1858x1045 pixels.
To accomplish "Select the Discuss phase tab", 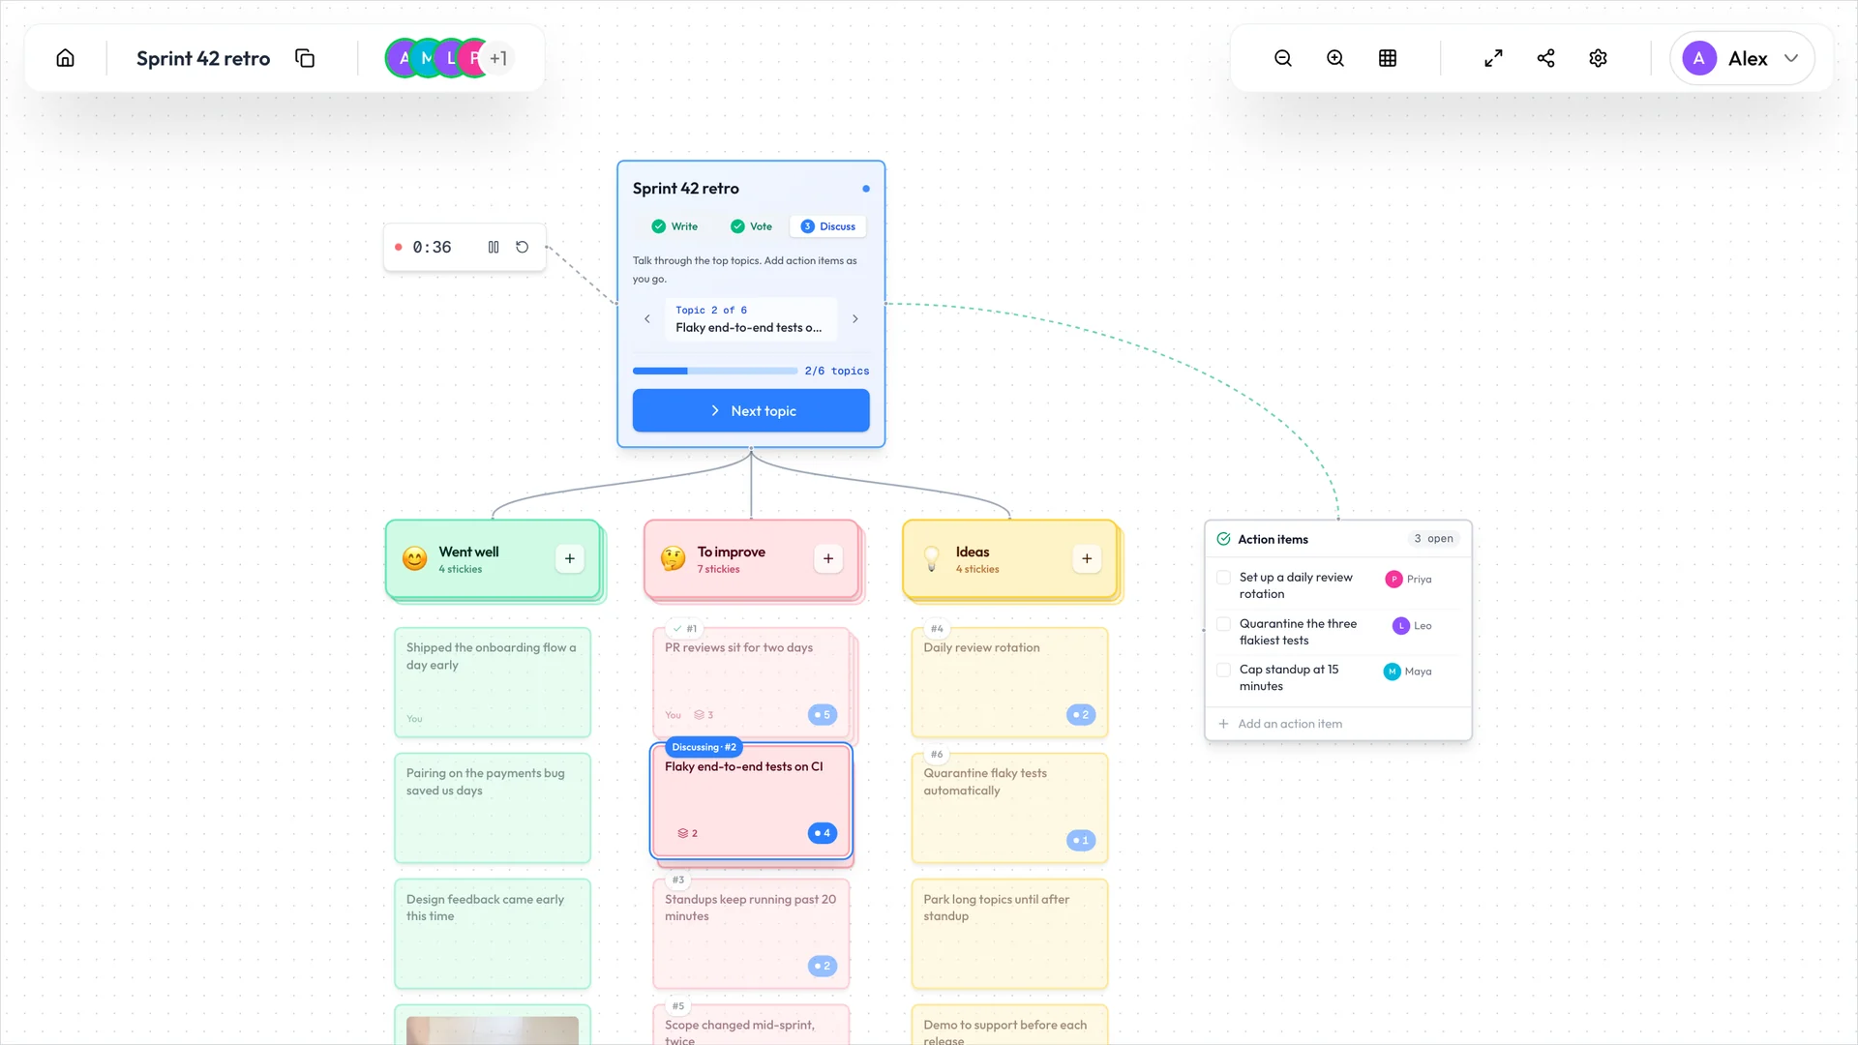I will (828, 226).
